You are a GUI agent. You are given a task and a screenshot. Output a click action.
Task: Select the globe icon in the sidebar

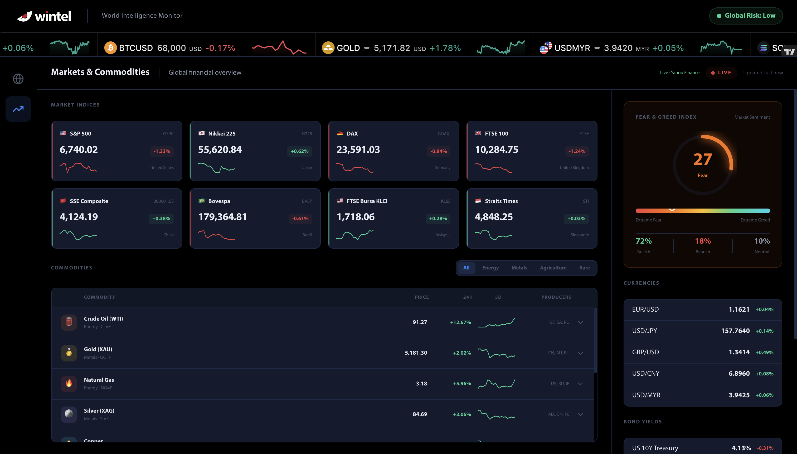point(18,79)
